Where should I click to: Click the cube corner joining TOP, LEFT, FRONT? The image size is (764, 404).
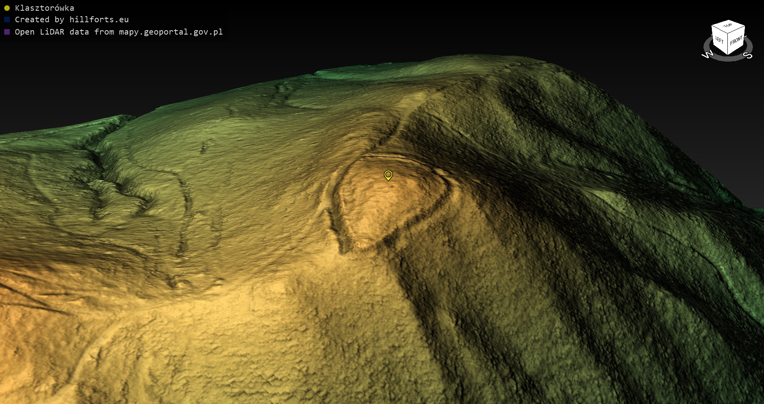[x=728, y=33]
